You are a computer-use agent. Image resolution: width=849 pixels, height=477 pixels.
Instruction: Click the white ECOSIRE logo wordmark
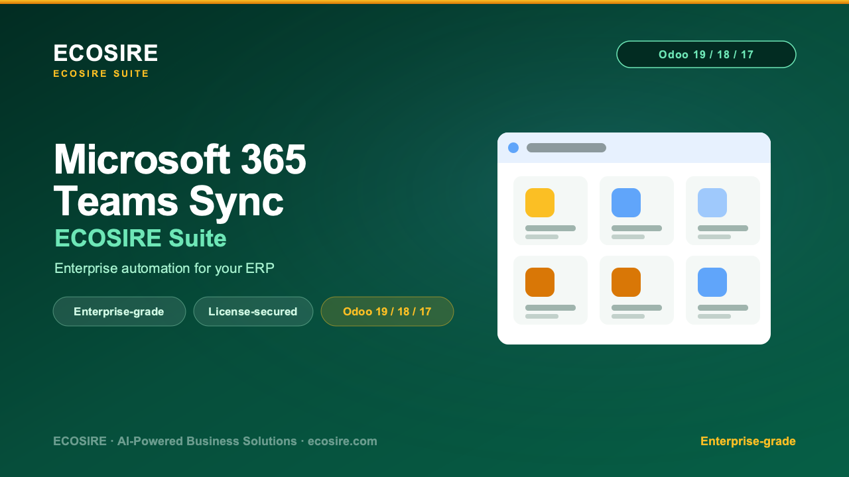coord(105,53)
